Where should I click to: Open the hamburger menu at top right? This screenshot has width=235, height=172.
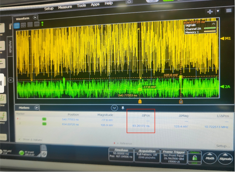coord(228,11)
